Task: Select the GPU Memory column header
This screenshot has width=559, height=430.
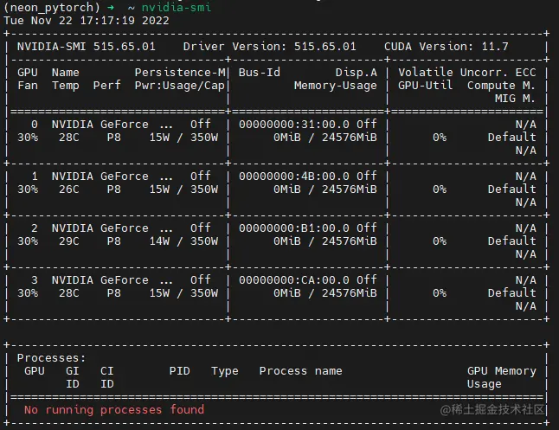Action: pyautogui.click(x=502, y=371)
